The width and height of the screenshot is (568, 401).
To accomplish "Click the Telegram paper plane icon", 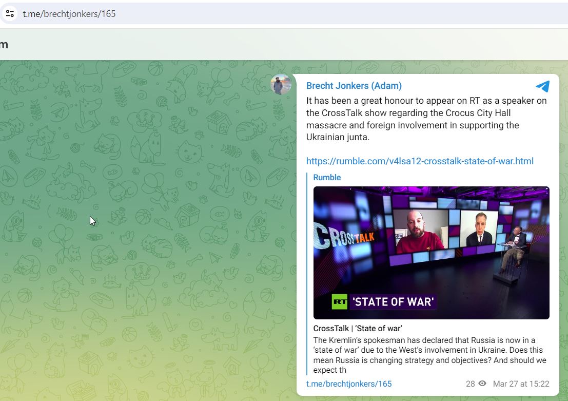I will [x=542, y=86].
